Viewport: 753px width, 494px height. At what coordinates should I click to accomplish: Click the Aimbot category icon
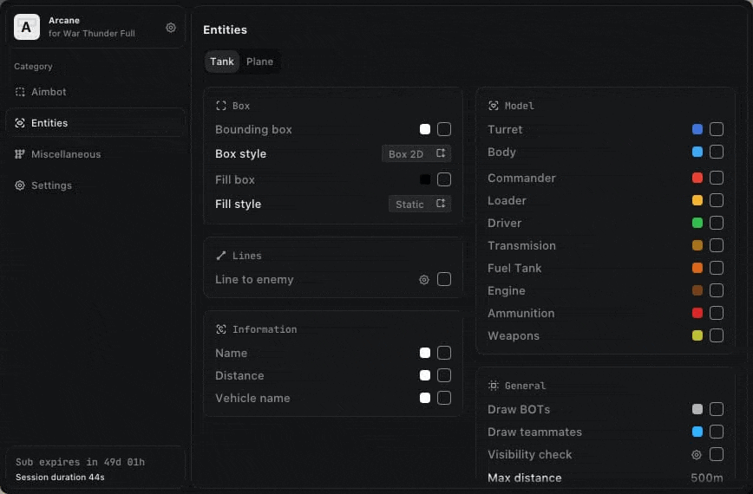click(x=20, y=92)
